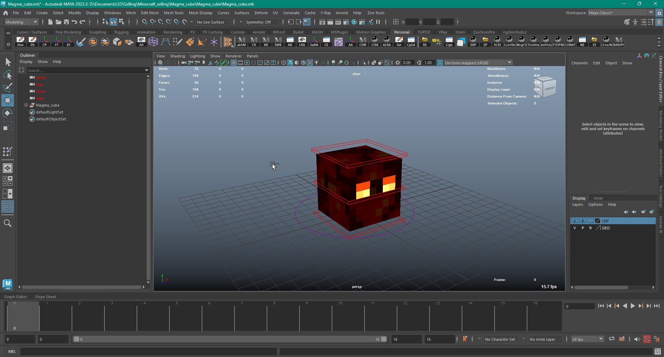The height and width of the screenshot is (357, 664).
Task: Click the redo arrow icon
Action: 82,22
